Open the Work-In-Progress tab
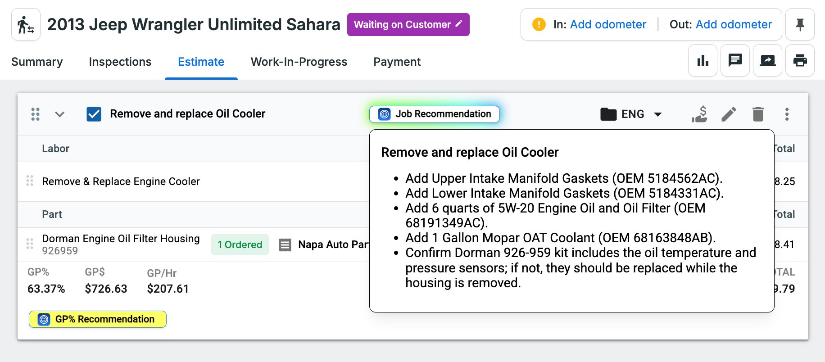825x362 pixels. tap(299, 62)
